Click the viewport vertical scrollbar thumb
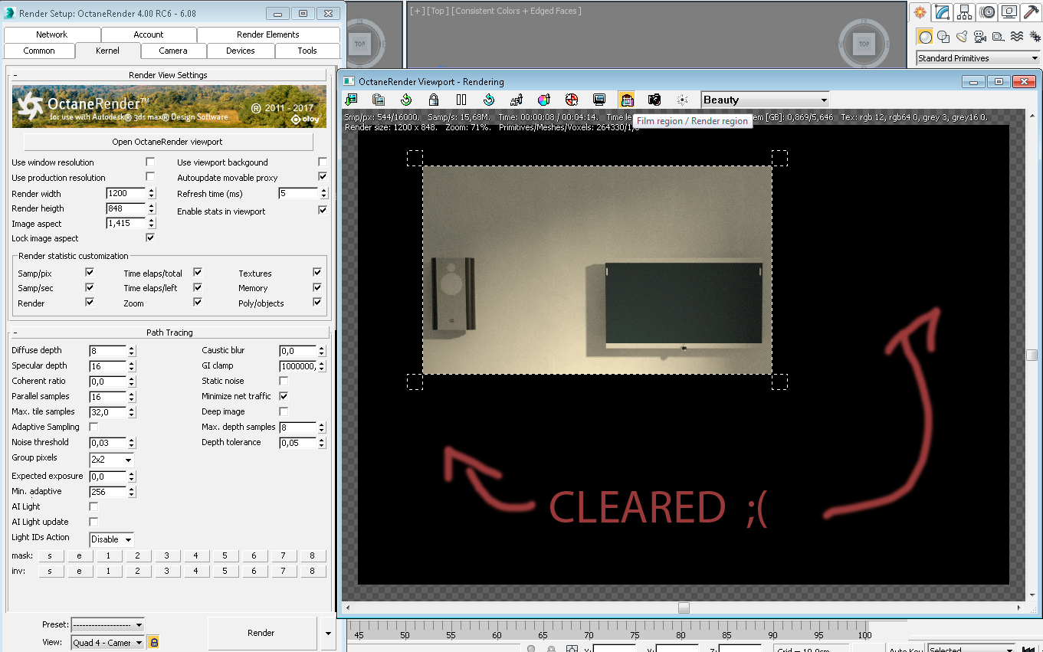Image resolution: width=1043 pixels, height=652 pixels. tap(1032, 355)
